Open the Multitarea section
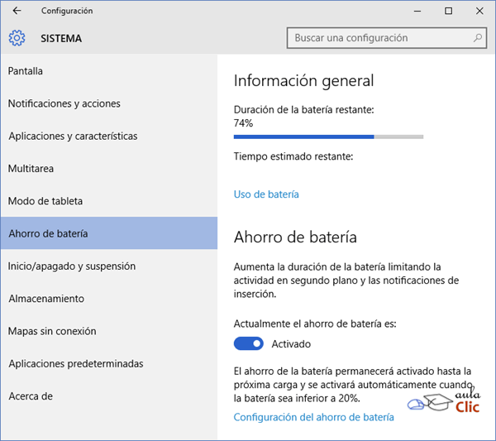 [31, 169]
